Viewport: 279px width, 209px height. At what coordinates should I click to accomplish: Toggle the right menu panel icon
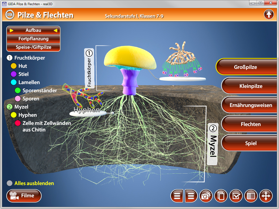(192, 196)
